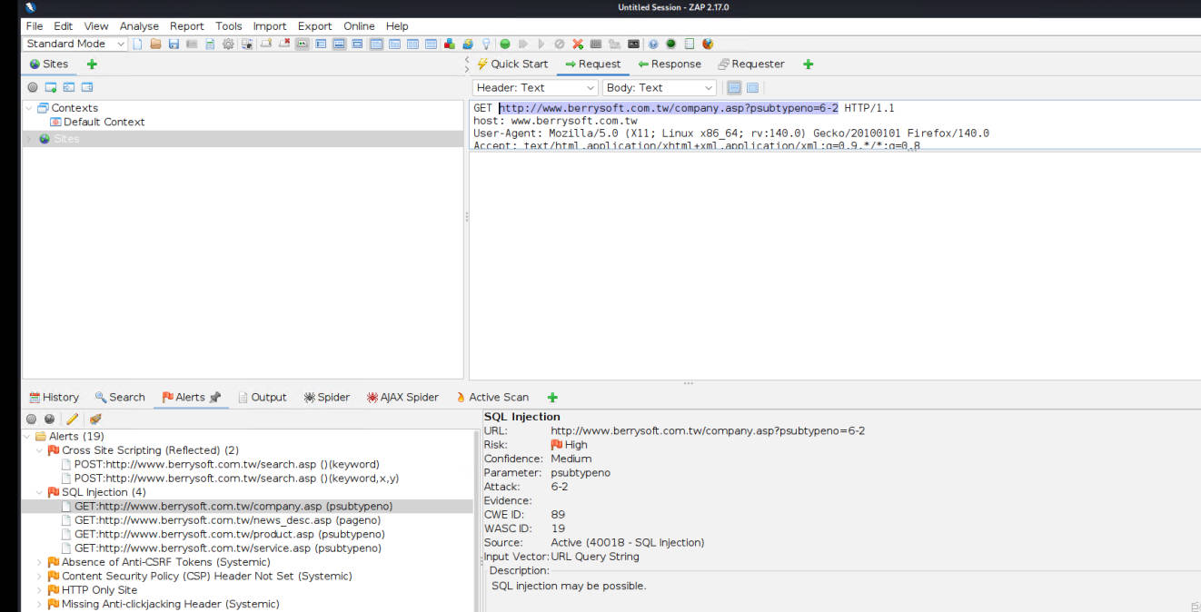Click the hide unpinned tabs red X icon
This screenshot has width=1201, height=612.
coord(284,44)
